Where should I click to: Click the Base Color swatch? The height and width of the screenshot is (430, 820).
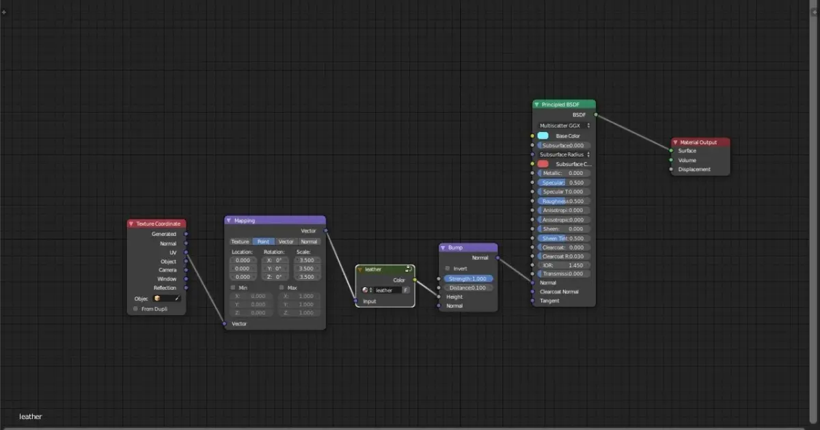point(543,136)
